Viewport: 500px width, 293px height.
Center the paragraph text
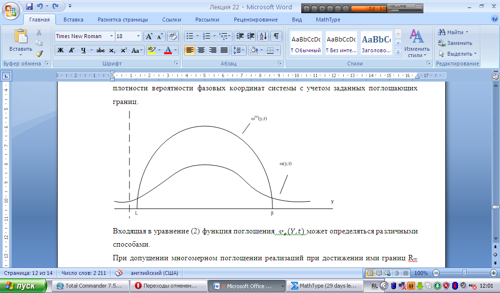point(201,50)
